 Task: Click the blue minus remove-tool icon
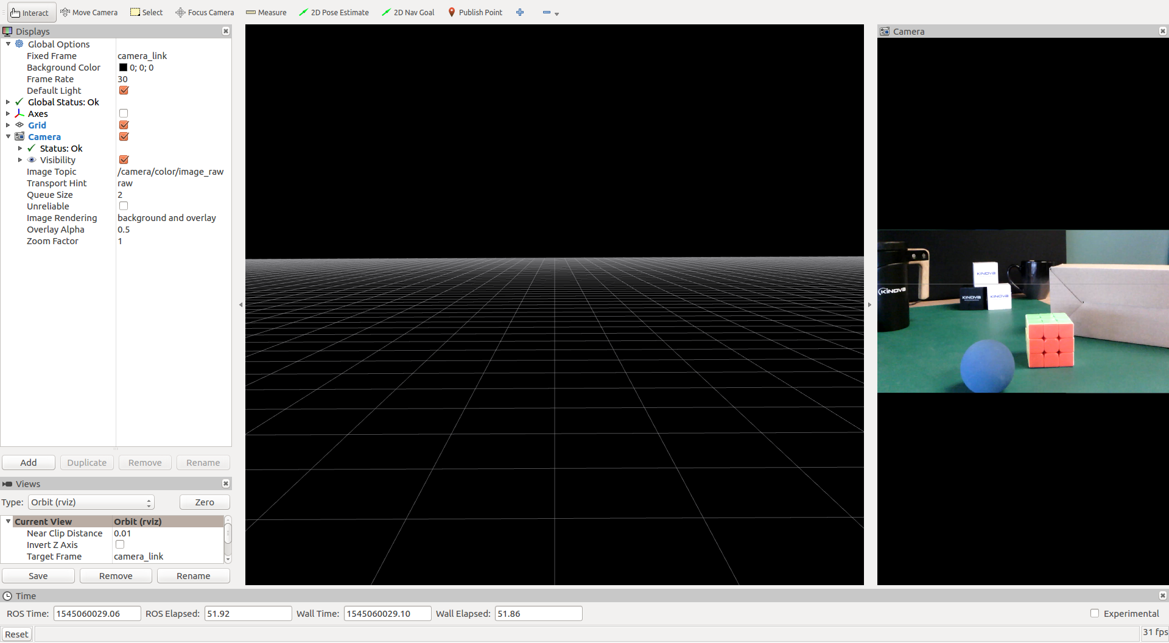tap(546, 12)
